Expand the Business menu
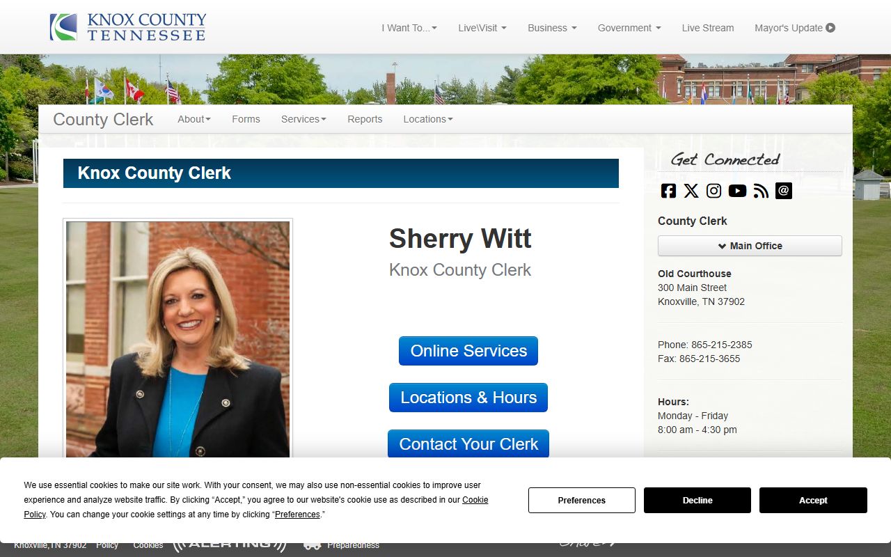This screenshot has height=557, width=891. click(552, 28)
